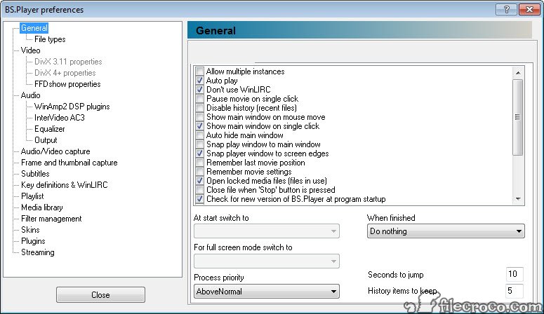
Task: Open InterVideo AC3 settings
Action: coord(60,118)
